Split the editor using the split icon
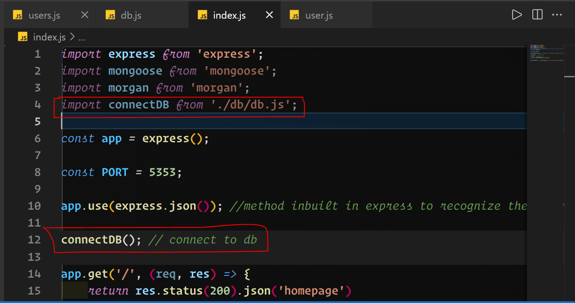Screen dimensions: 575x303 [537, 14]
